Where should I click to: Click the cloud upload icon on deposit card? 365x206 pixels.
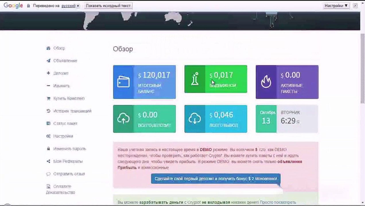tap(123, 119)
